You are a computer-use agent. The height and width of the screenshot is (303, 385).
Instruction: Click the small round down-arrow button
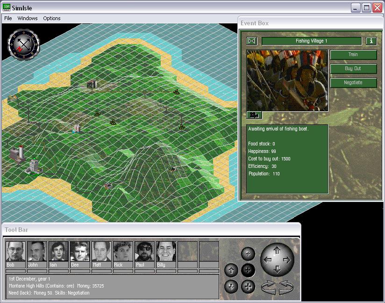231,287
